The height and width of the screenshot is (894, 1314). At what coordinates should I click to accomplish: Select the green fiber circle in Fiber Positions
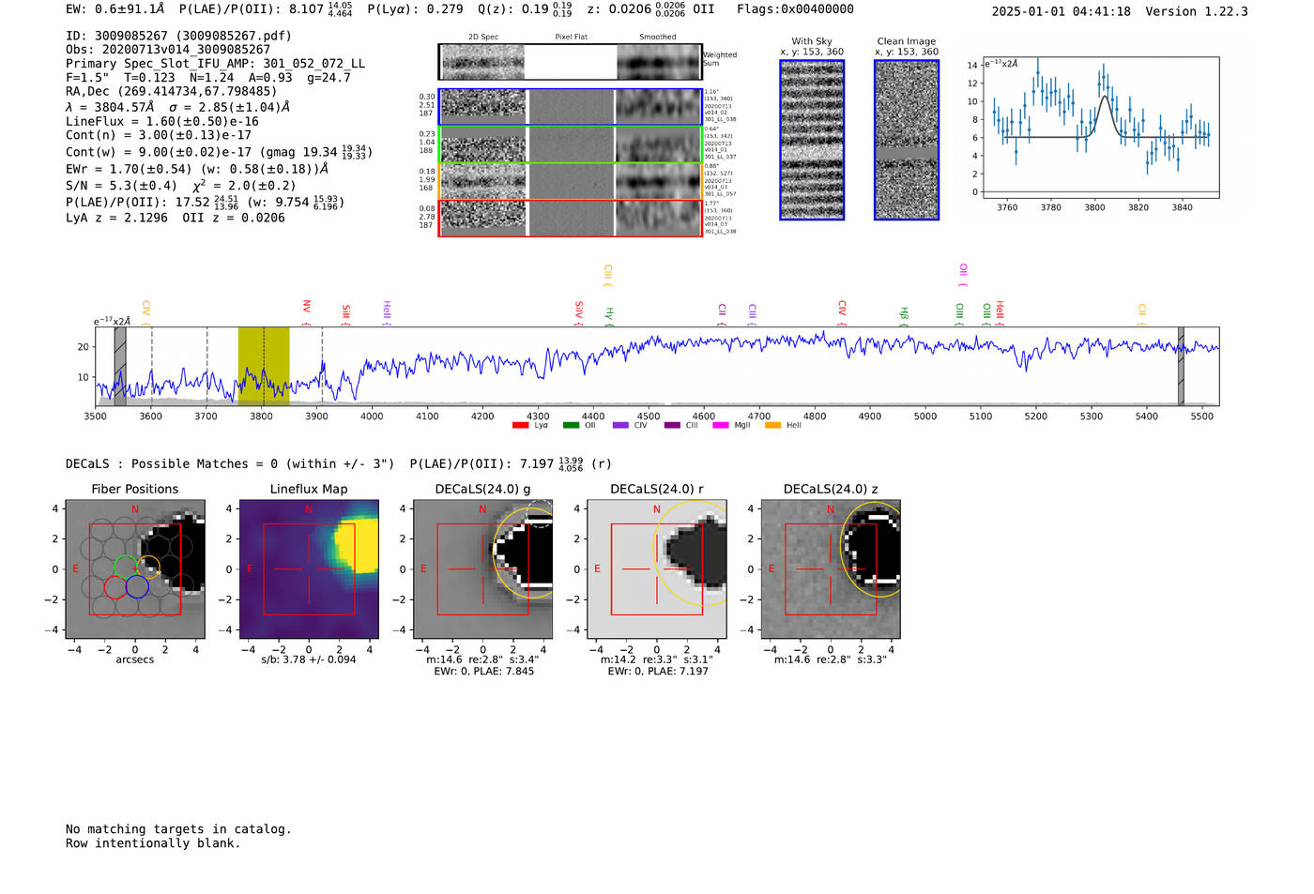tap(125, 567)
